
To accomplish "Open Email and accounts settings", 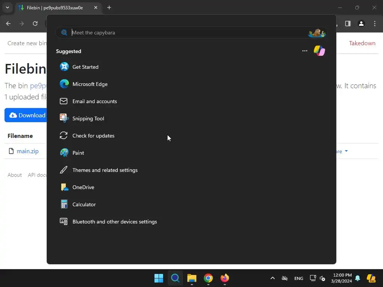I will [x=88, y=101].
